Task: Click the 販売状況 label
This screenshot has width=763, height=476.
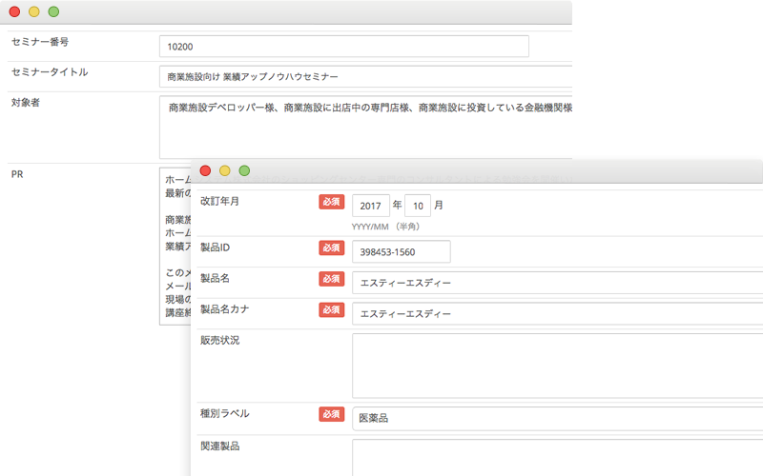Action: (x=220, y=341)
